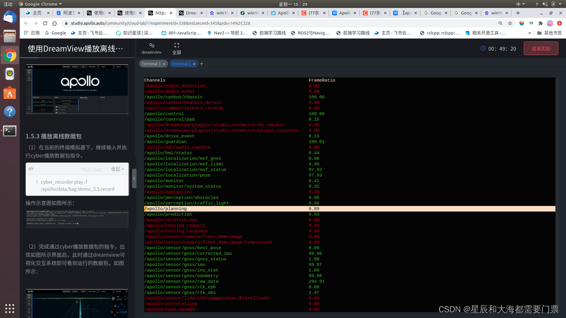Image resolution: width=566 pixels, height=318 pixels.
Task: Click the zoom magnifier icon in address bar
Action: pos(501,23)
